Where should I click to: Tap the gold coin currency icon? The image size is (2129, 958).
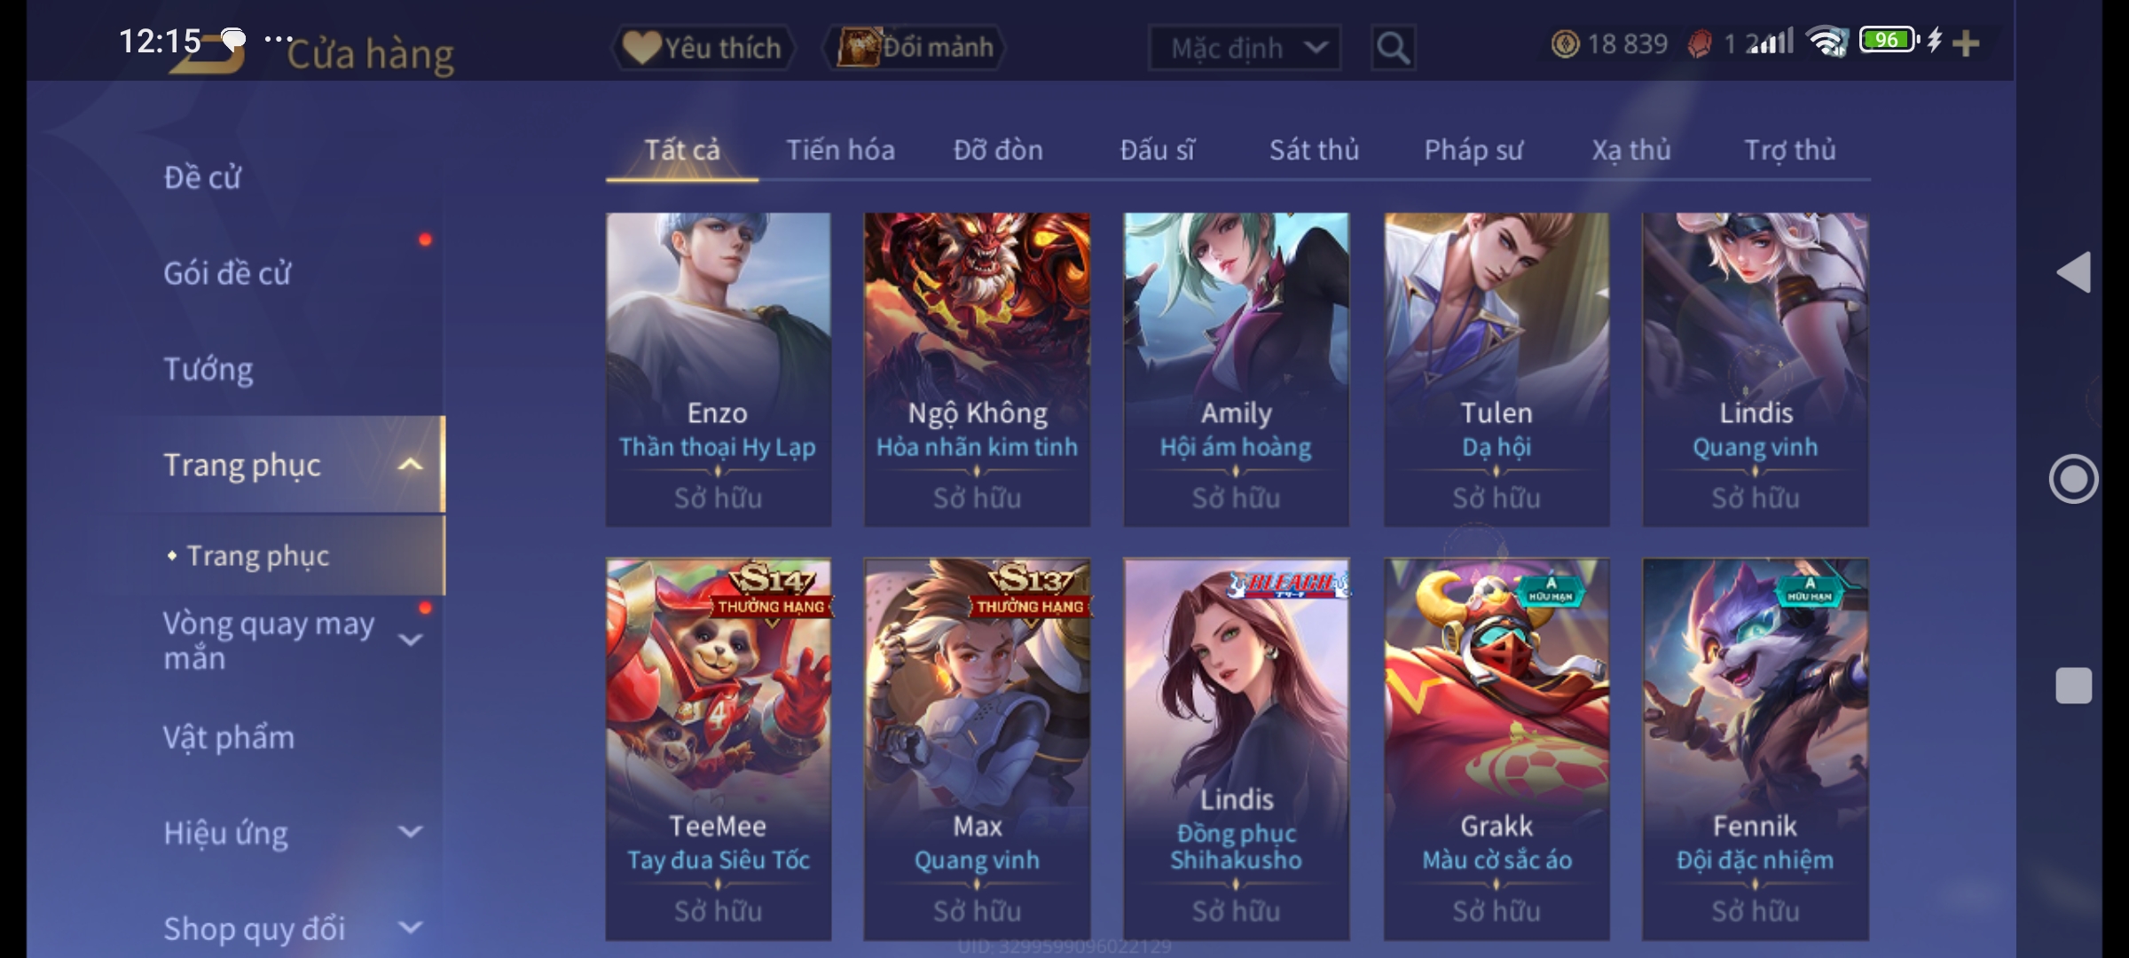1565,44
